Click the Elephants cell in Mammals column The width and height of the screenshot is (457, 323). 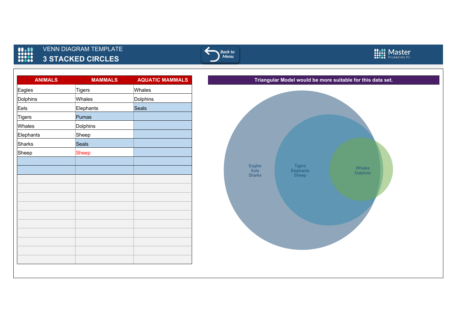pyautogui.click(x=104, y=108)
